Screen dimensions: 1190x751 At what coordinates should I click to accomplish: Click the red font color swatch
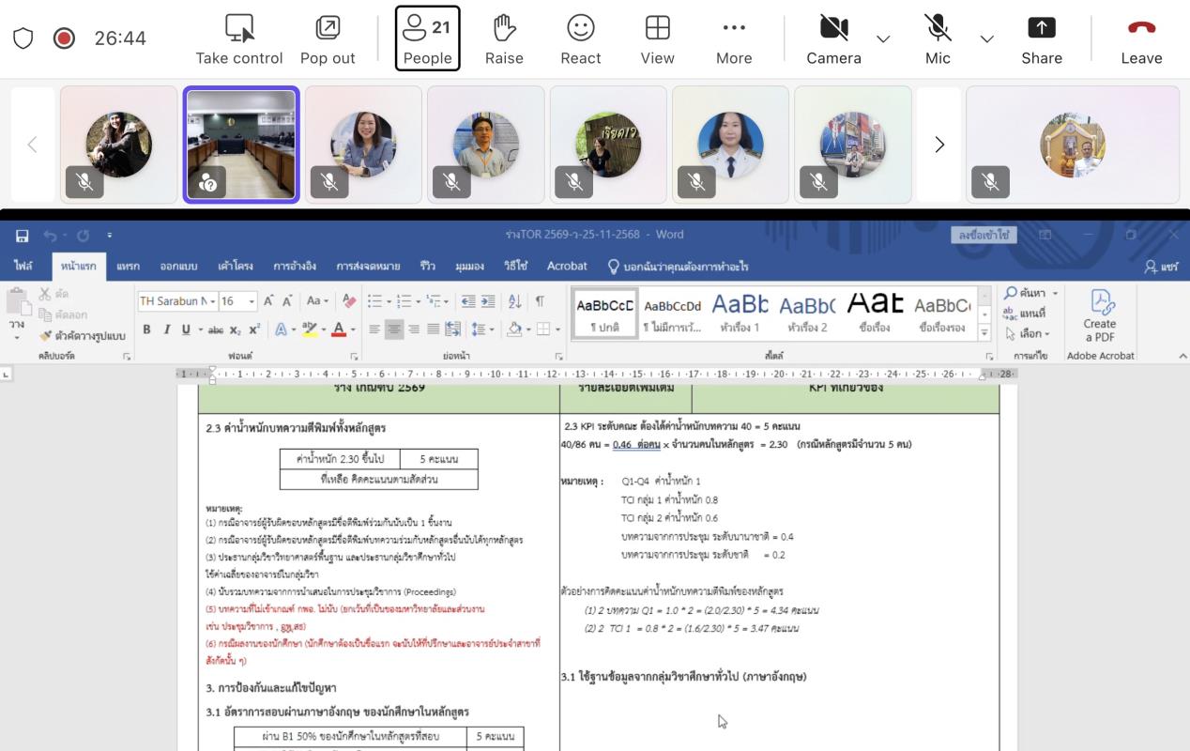(x=340, y=330)
